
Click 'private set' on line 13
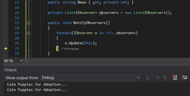tap(115, 2)
